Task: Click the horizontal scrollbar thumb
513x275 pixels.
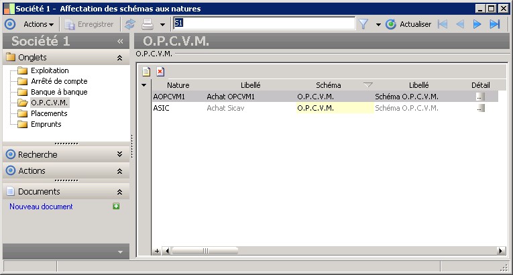Action: click(x=205, y=251)
